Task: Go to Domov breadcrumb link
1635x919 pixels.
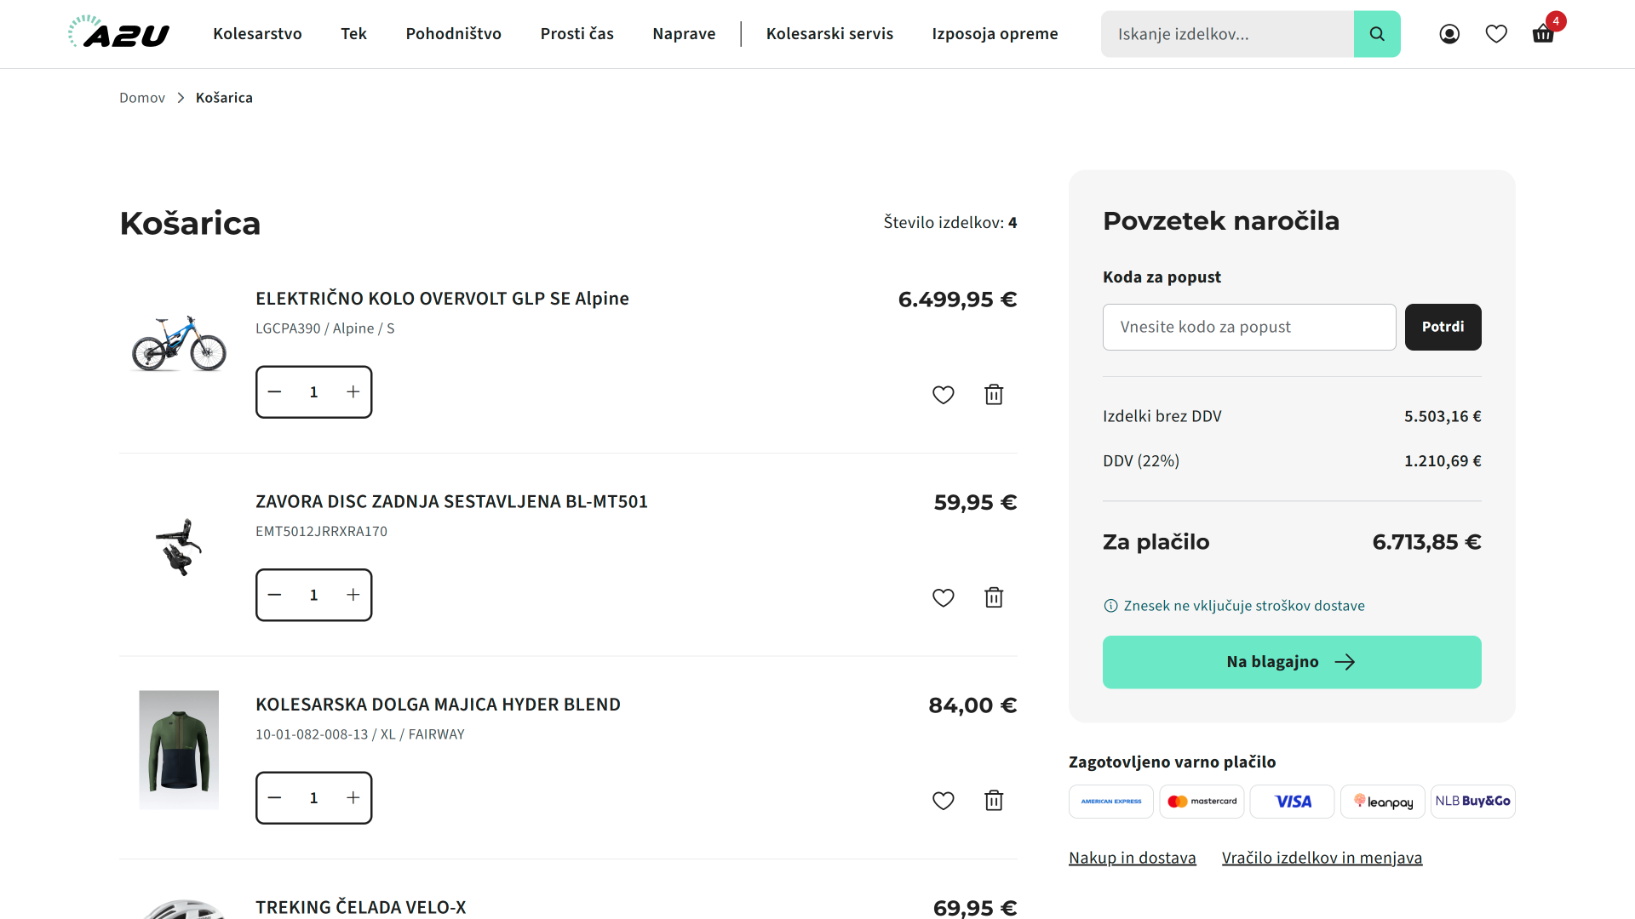Action: pos(142,98)
